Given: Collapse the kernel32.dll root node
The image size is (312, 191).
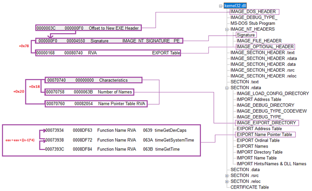Looking at the screenshot, I should [x=220, y=6].
